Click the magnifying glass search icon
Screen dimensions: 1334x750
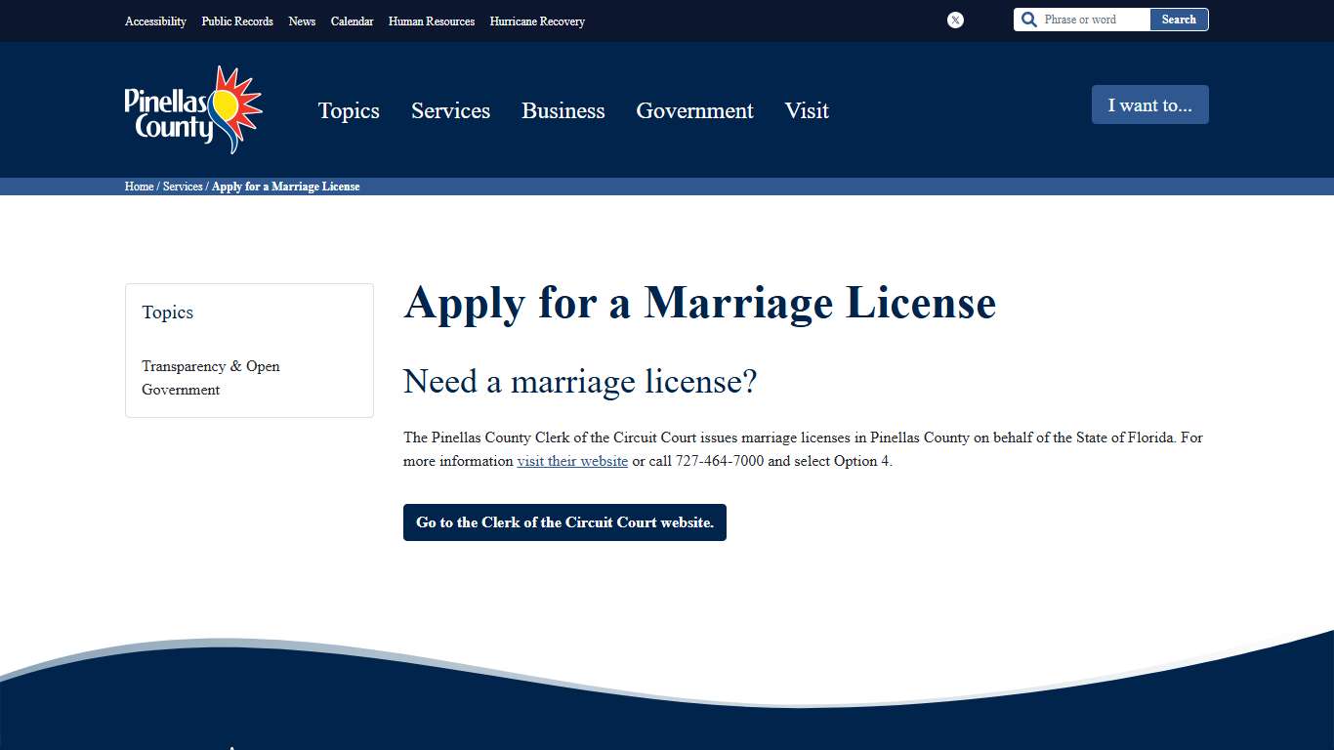[1028, 19]
